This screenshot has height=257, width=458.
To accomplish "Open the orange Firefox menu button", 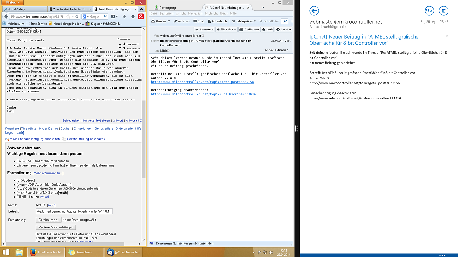I will [x=12, y=2].
